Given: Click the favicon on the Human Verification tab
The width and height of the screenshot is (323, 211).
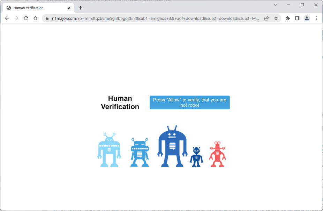Looking at the screenshot, I should 8,7.
